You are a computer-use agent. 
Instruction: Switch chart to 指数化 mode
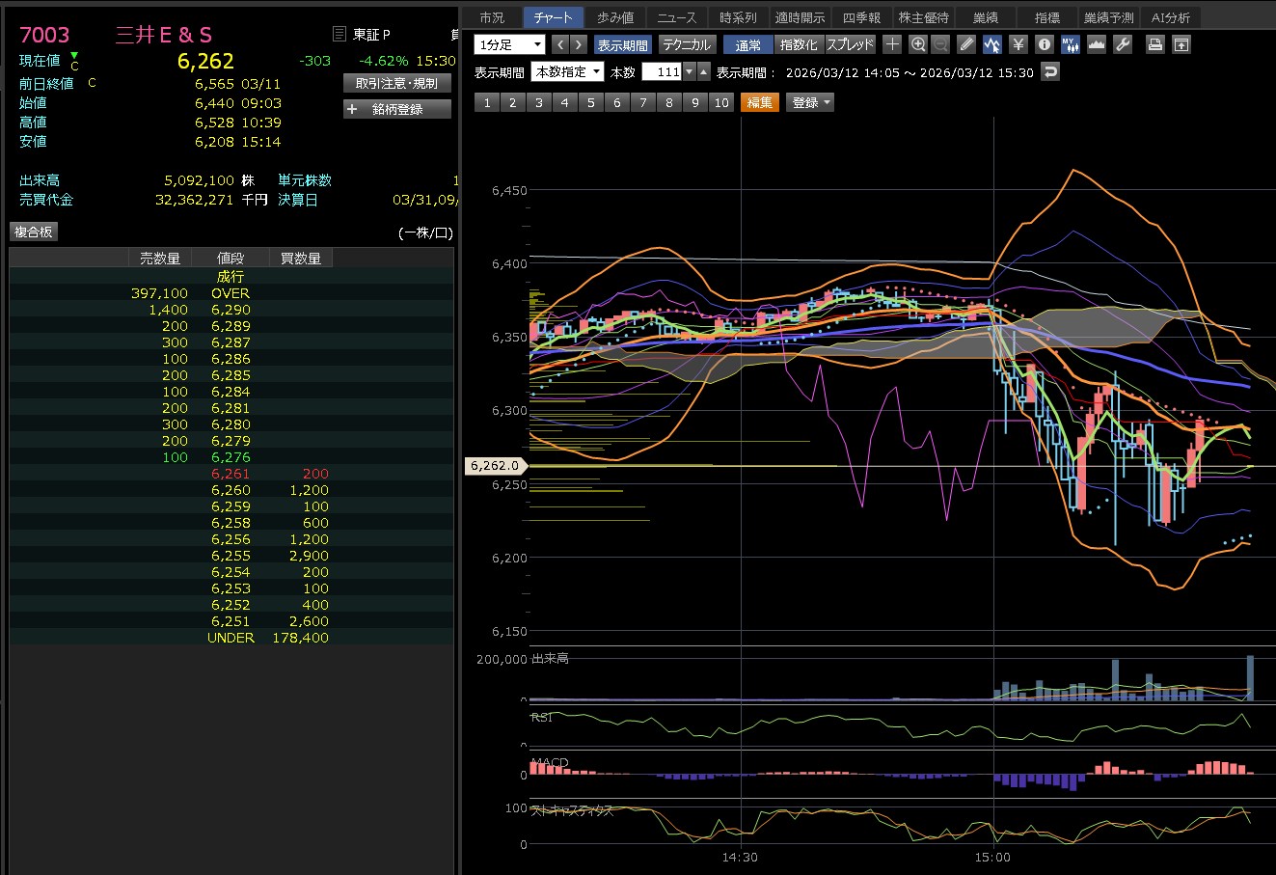(x=798, y=44)
